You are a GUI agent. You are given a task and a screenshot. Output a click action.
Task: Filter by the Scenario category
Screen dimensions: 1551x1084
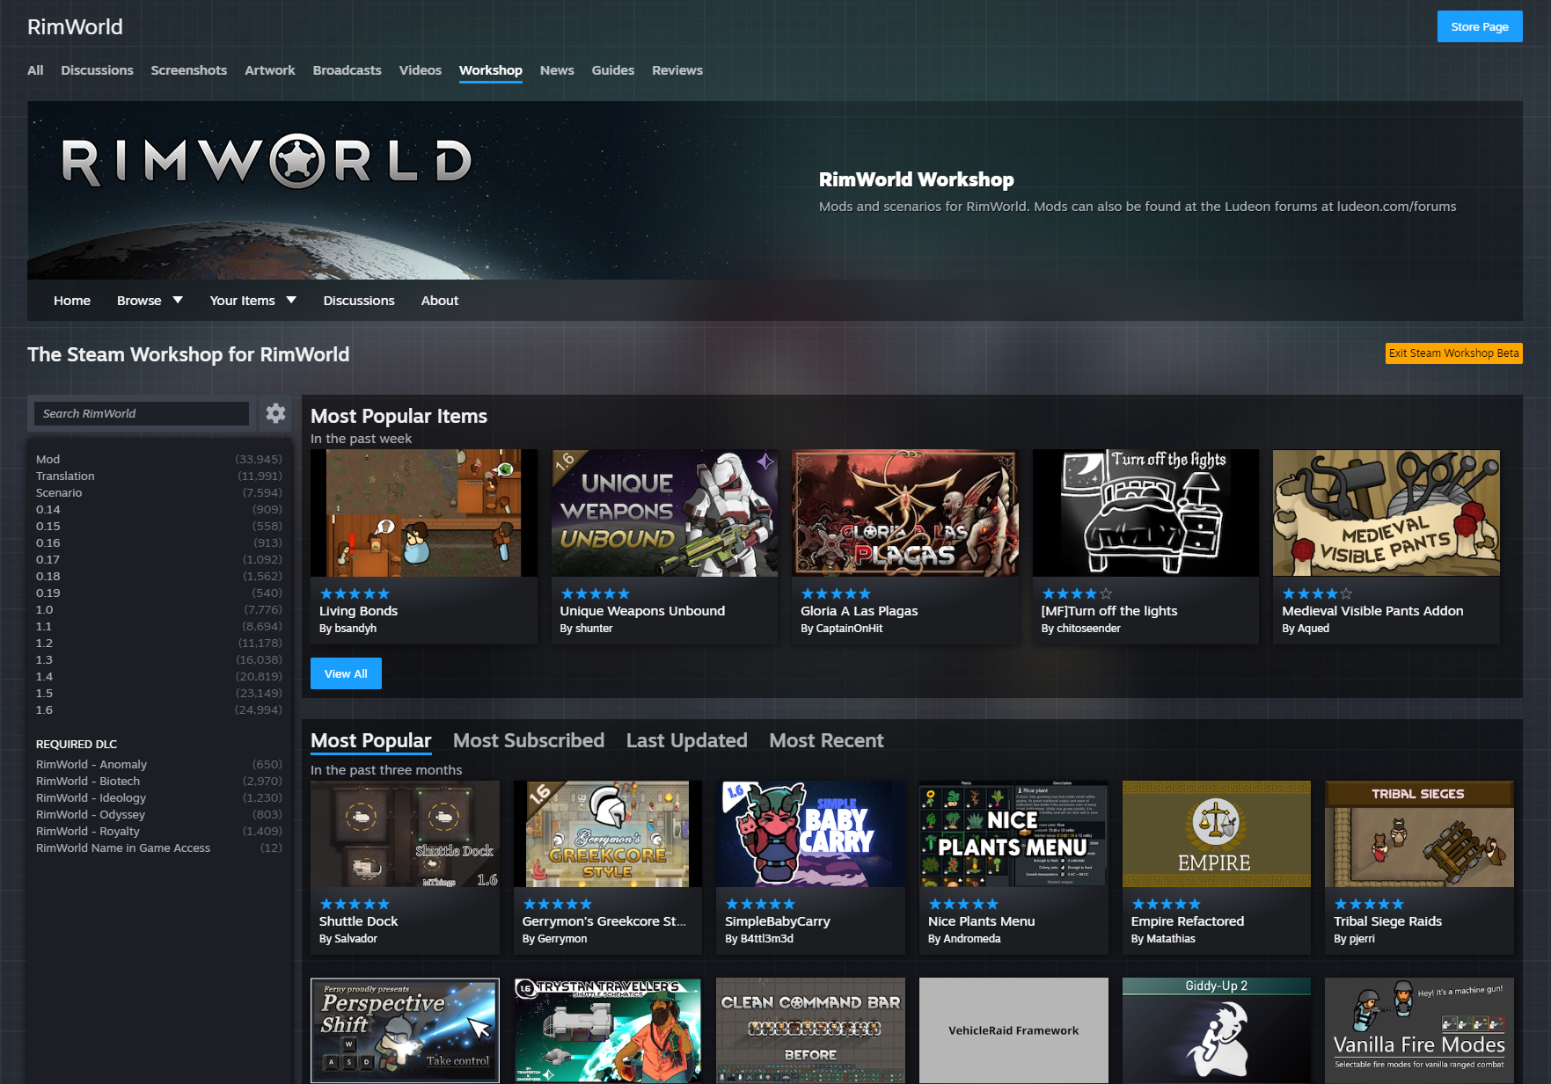coord(159,493)
